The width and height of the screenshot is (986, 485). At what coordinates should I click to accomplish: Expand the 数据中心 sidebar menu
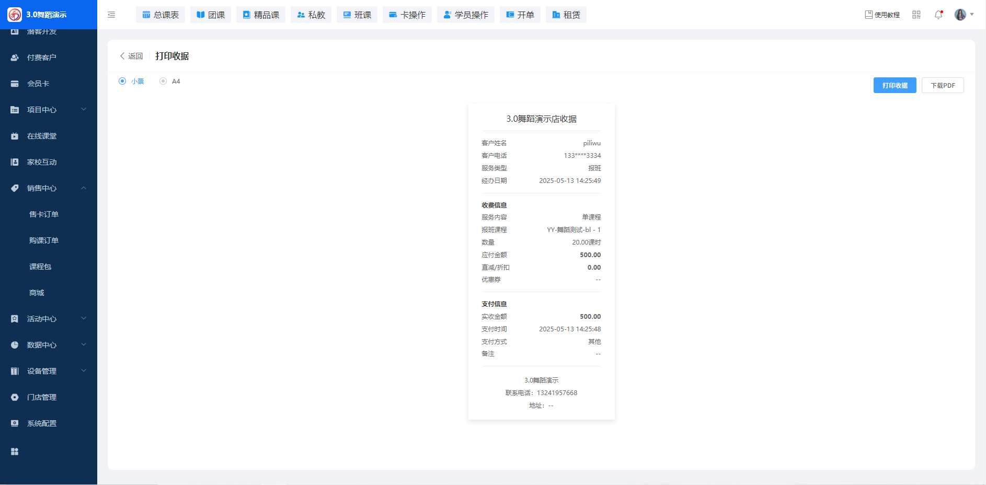(48, 345)
